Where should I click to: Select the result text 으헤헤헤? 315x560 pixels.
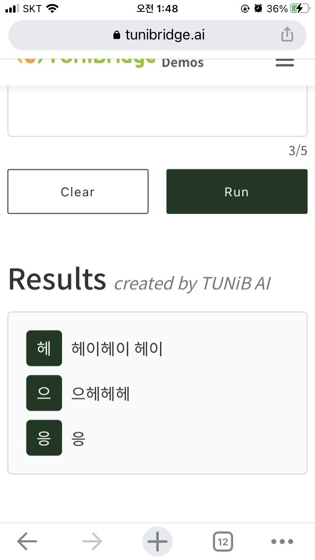[101, 393]
